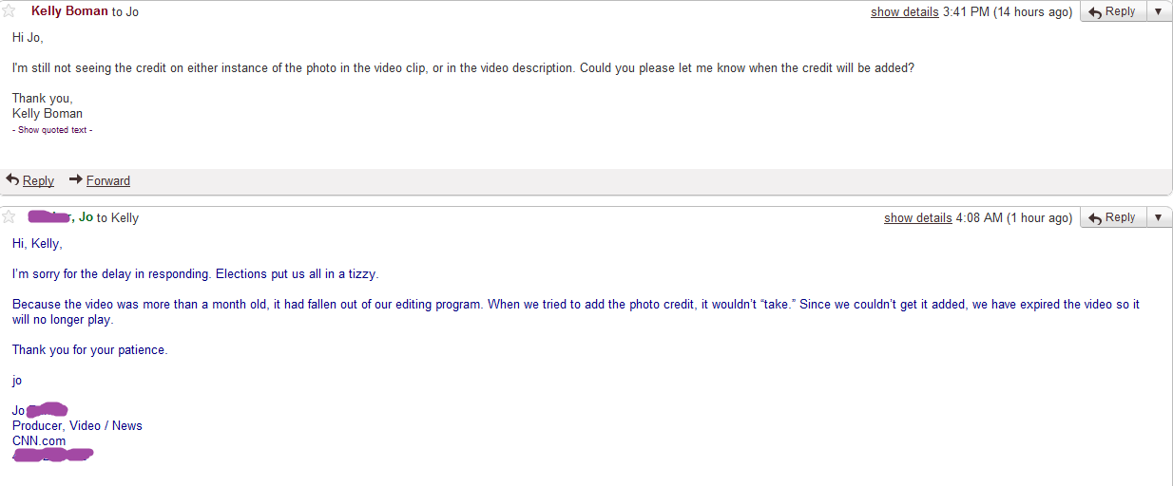The height and width of the screenshot is (486, 1173).
Task: Expand the Show quoted text section
Action: click(52, 130)
